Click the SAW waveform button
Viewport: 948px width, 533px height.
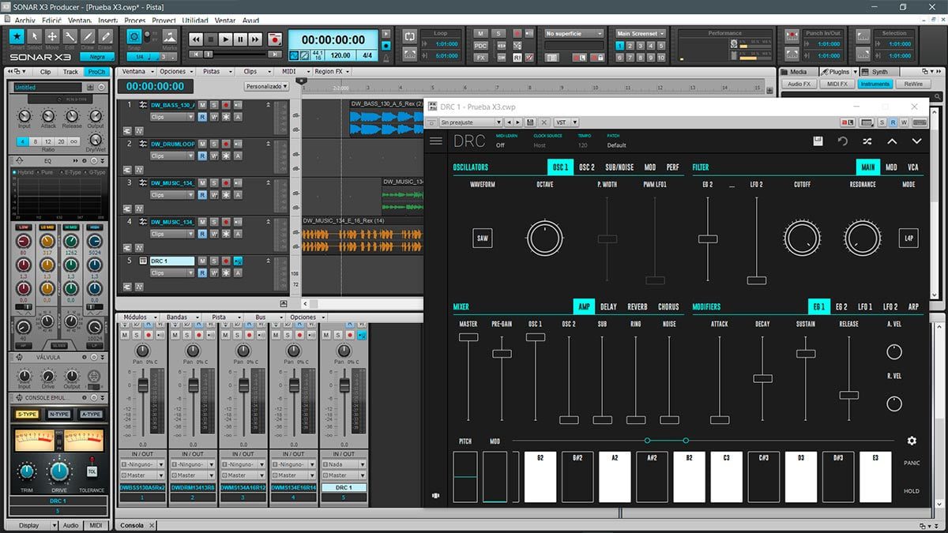[x=482, y=238]
